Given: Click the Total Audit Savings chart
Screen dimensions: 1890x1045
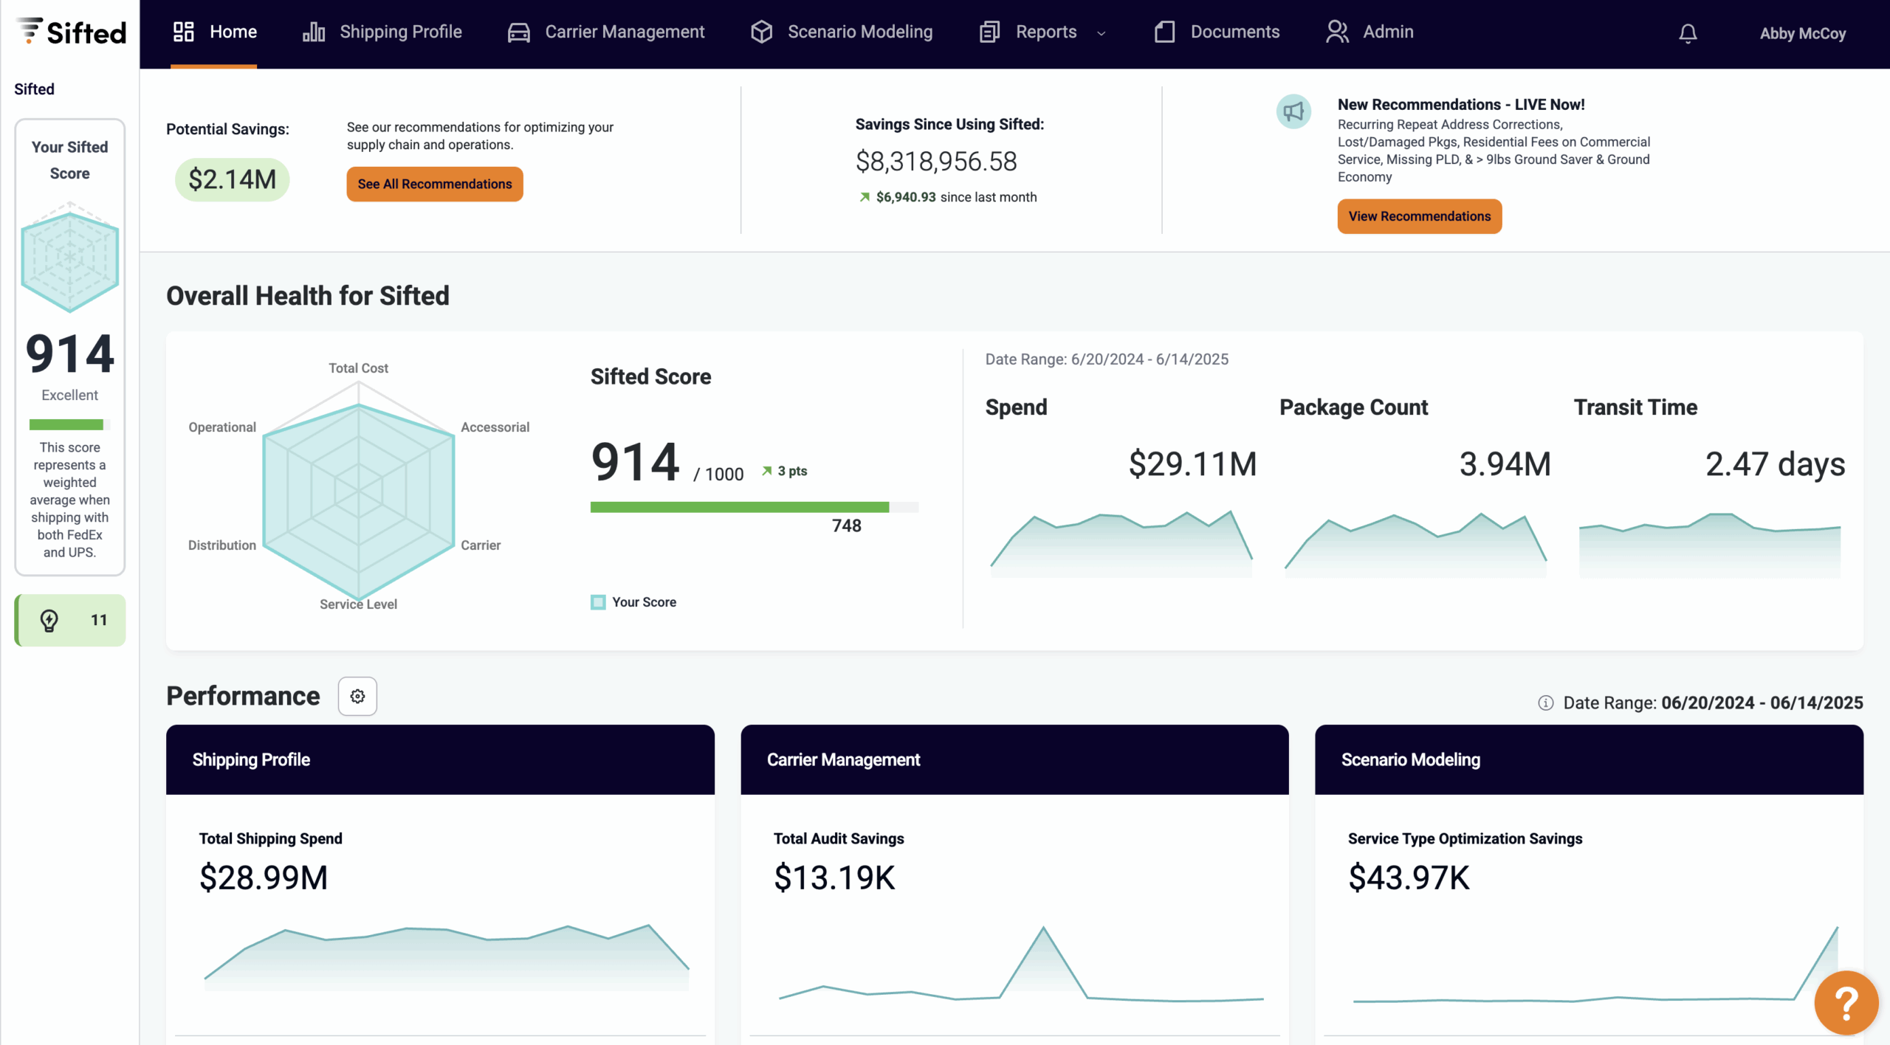Looking at the screenshot, I should pyautogui.click(x=1021, y=965).
